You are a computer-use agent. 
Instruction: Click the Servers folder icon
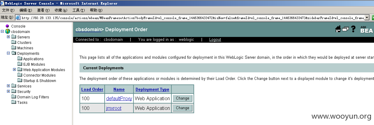click(14, 37)
